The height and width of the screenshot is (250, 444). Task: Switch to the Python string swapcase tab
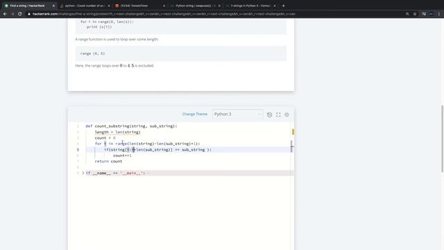coord(196,6)
